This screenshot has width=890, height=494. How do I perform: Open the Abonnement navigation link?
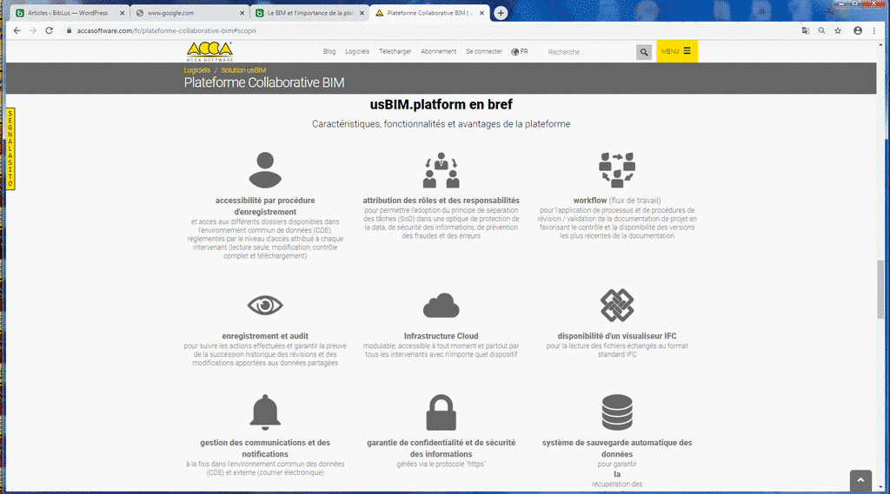click(x=438, y=51)
